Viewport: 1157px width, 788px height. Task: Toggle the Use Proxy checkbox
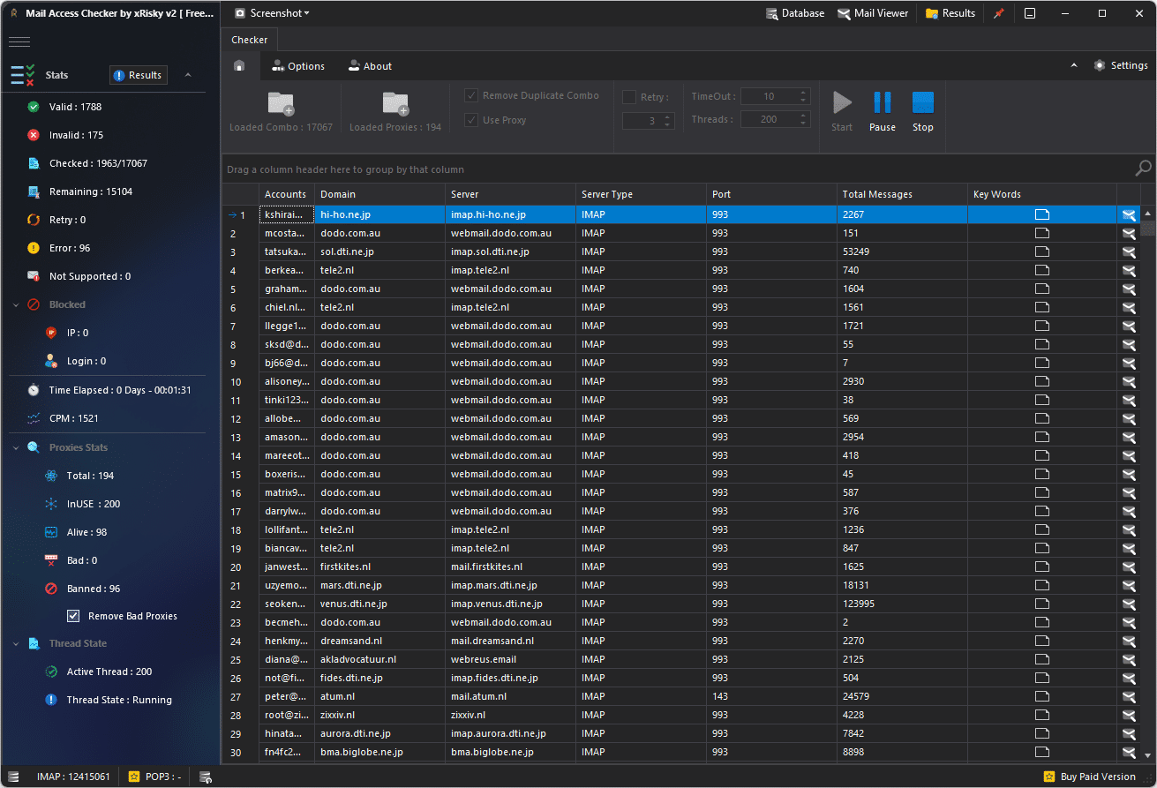(472, 120)
